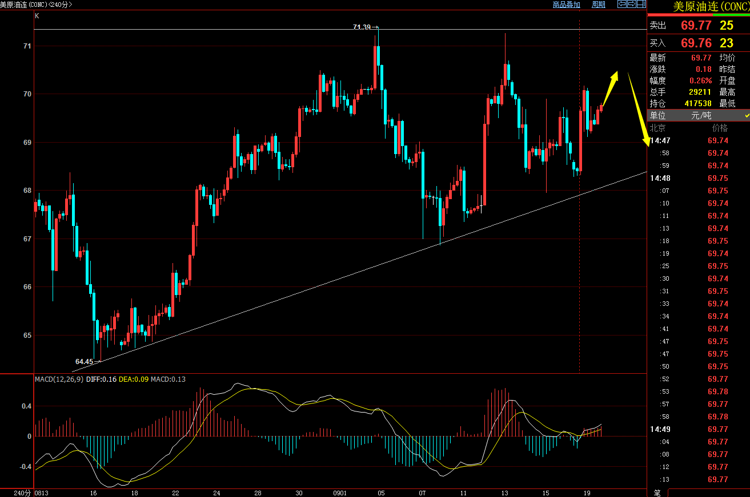Image resolution: width=750 pixels, height=497 pixels.
Task: Select the 14:48 tick row
Action: 699,178
